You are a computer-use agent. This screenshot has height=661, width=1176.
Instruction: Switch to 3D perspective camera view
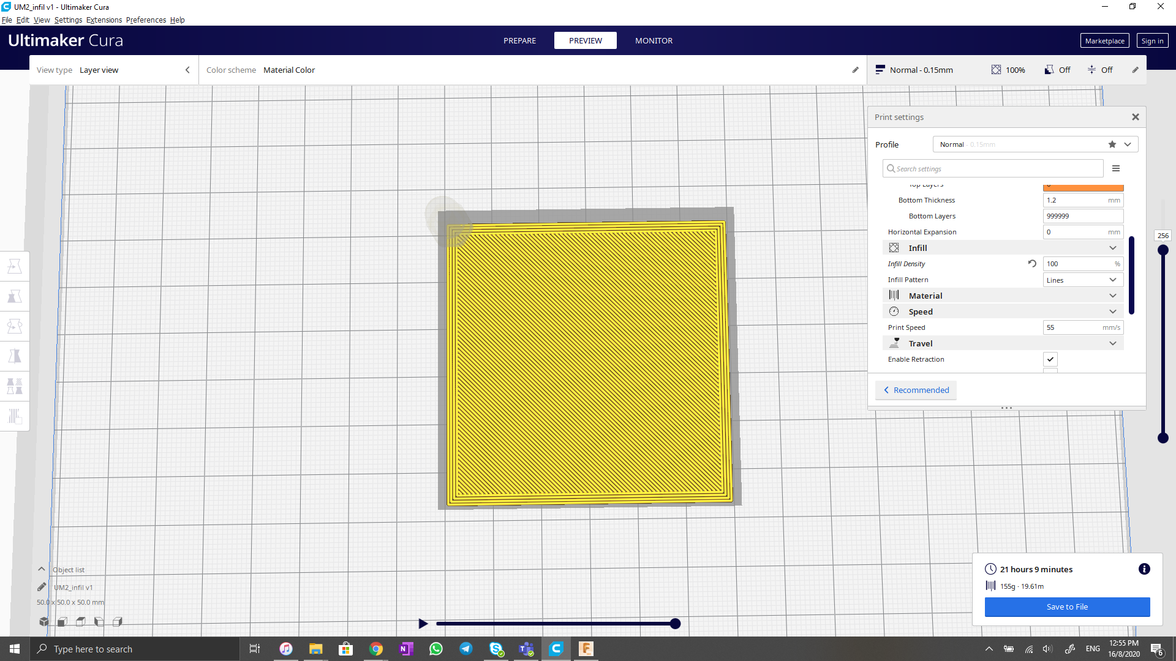[x=44, y=622]
